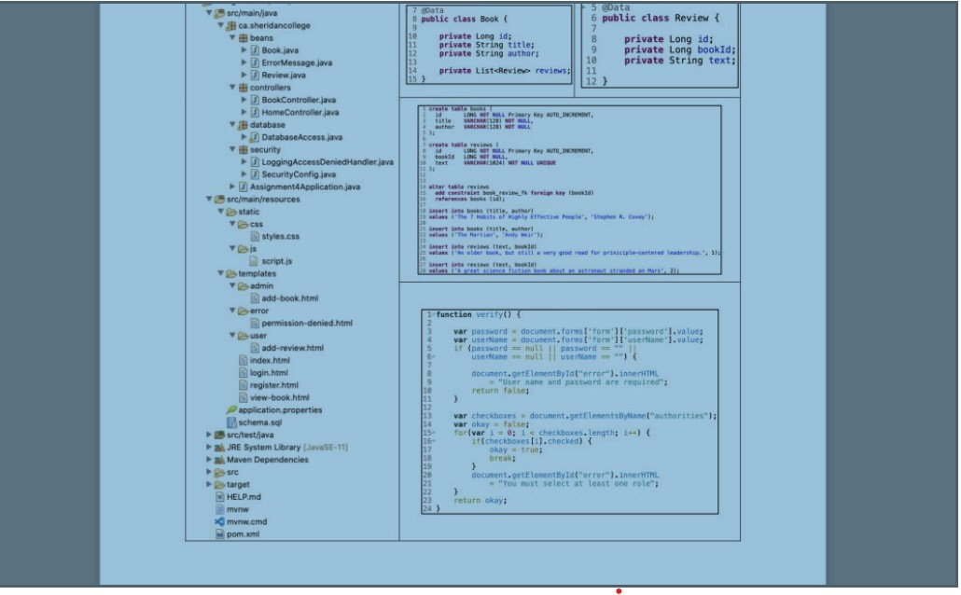Expand the src/test/java node
This screenshot has height=595, width=961.
pos(207,435)
